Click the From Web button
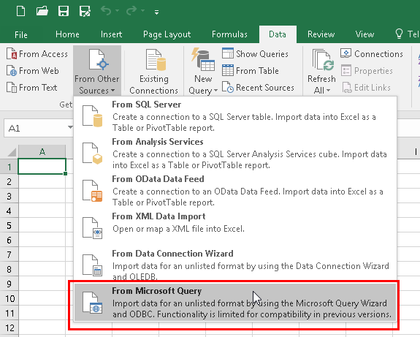Viewport: 420px width, 337px height. click(33, 71)
